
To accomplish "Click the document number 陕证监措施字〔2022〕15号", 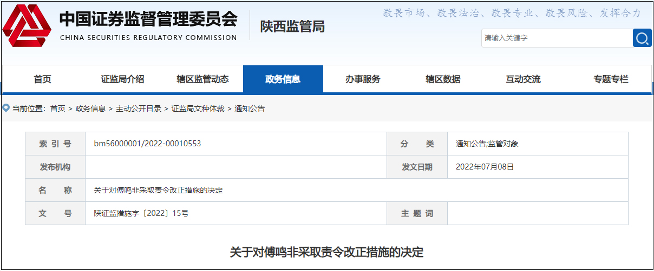I will click(x=141, y=213).
